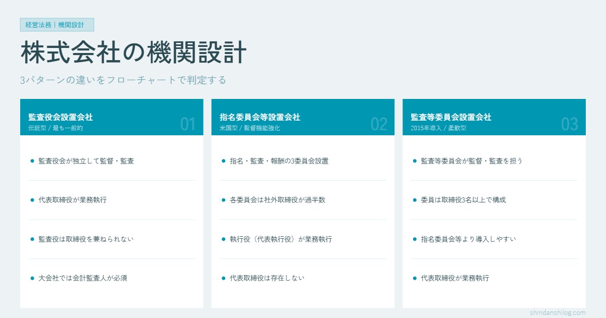
Task: Click the 01 number on first card
Action: pos(187,124)
